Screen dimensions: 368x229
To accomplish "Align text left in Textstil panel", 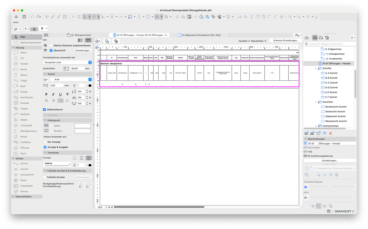I will click(46, 100).
